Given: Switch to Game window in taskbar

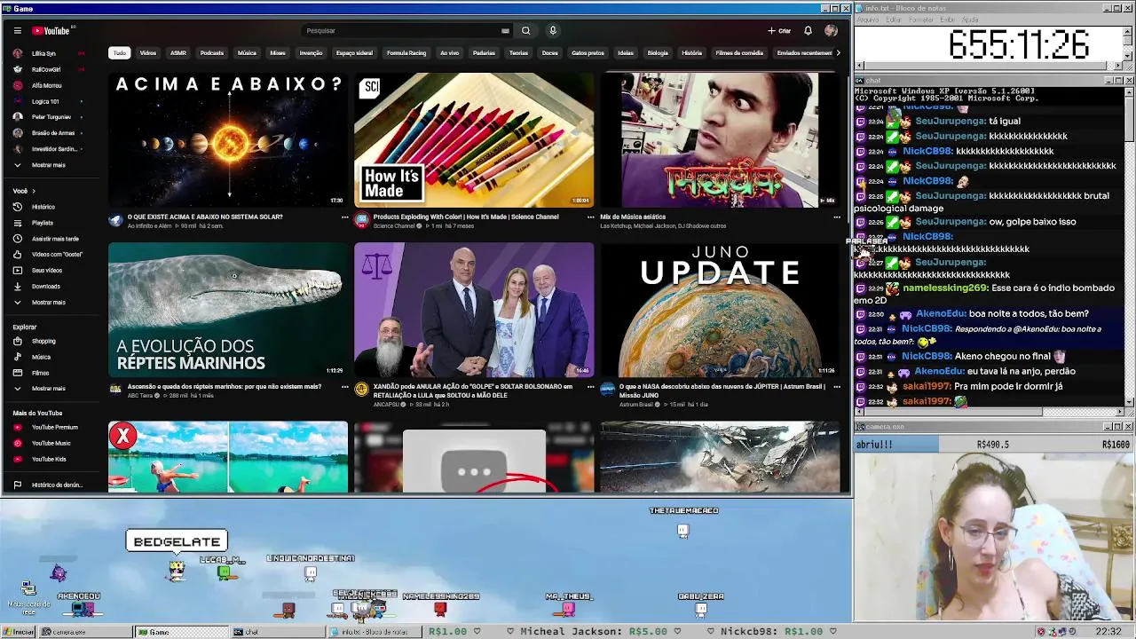Looking at the screenshot, I should click(x=180, y=632).
